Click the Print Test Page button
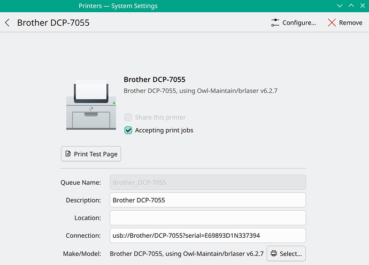 pyautogui.click(x=91, y=154)
